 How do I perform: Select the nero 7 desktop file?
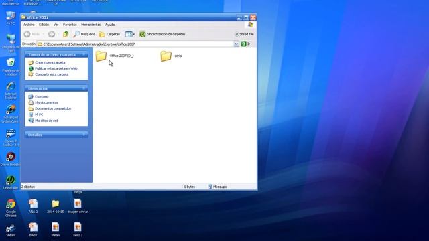point(78,230)
